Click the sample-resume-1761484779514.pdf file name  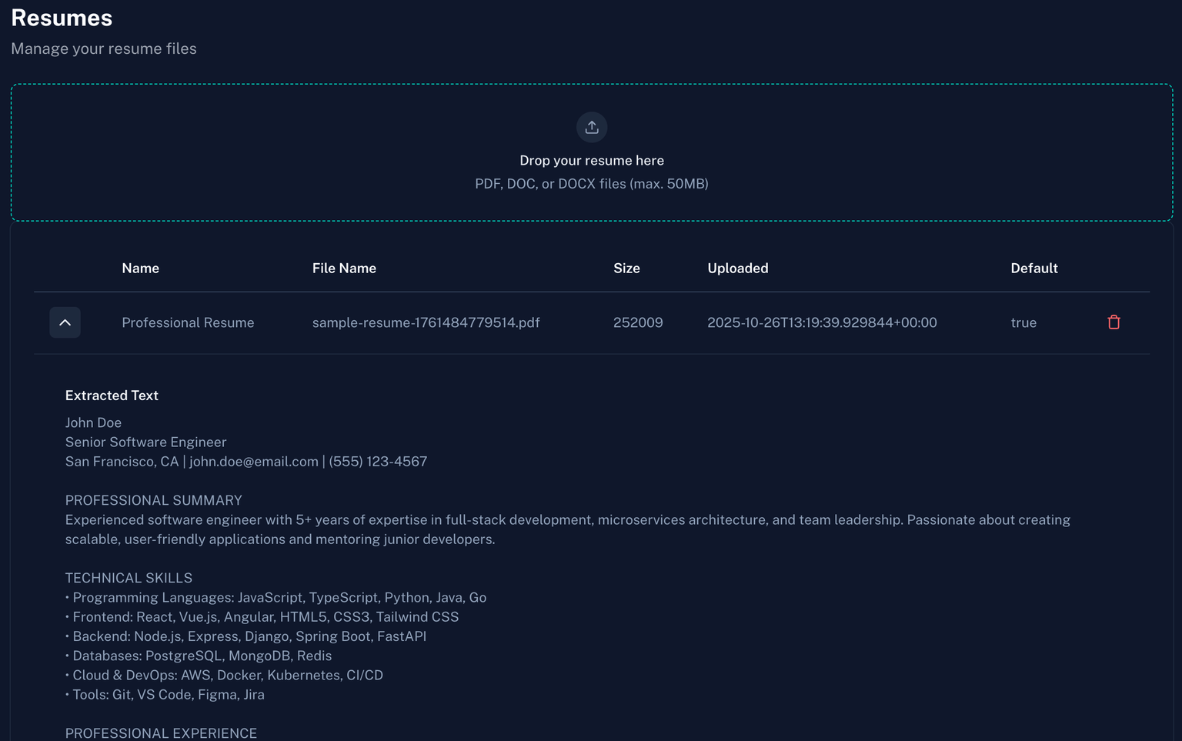(x=426, y=322)
